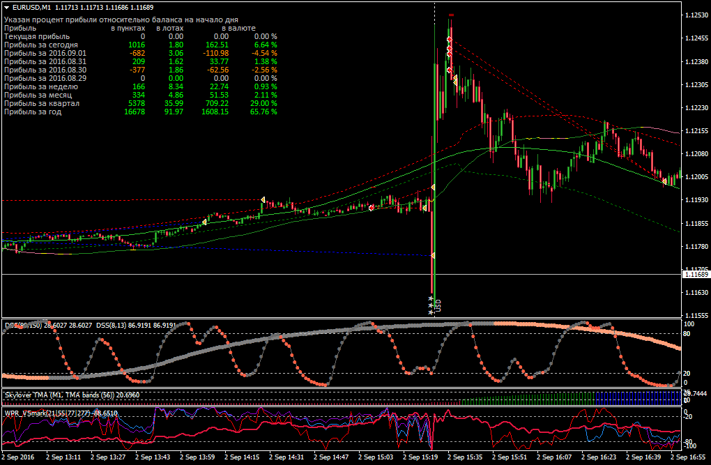Image resolution: width=711 pixels, height=465 pixels.
Task: Click the WPR_VSmark indicator label
Action: 61,413
